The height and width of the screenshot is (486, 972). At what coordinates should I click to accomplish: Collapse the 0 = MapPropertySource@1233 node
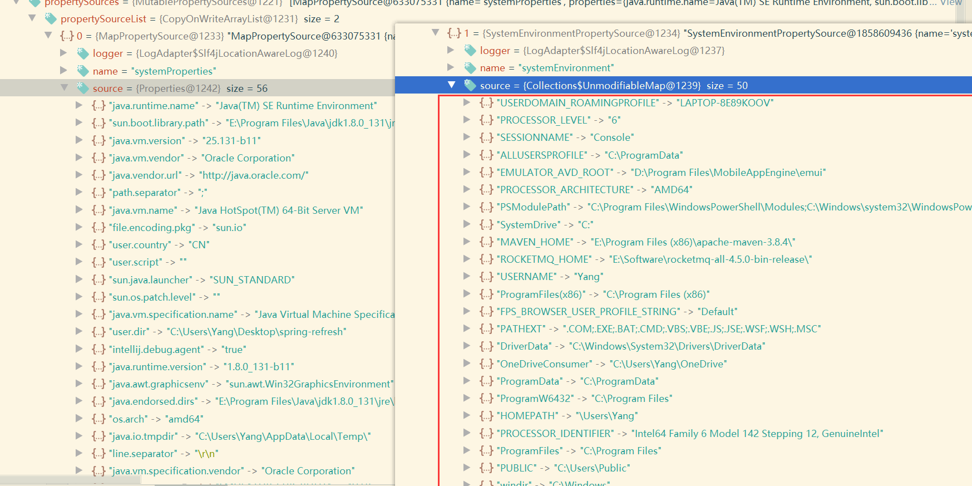pyautogui.click(x=48, y=36)
